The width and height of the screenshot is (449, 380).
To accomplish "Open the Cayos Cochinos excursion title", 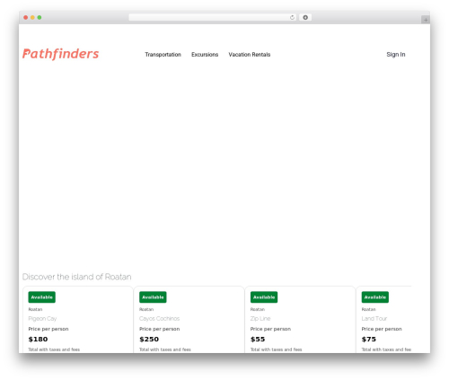I will click(159, 319).
